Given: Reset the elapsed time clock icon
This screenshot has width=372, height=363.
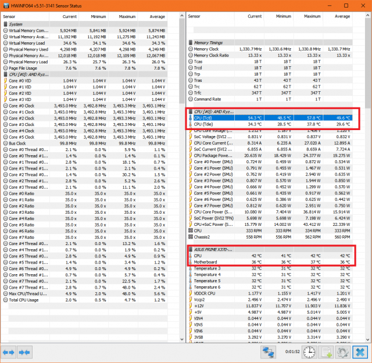Looking at the screenshot, I should click(309, 353).
